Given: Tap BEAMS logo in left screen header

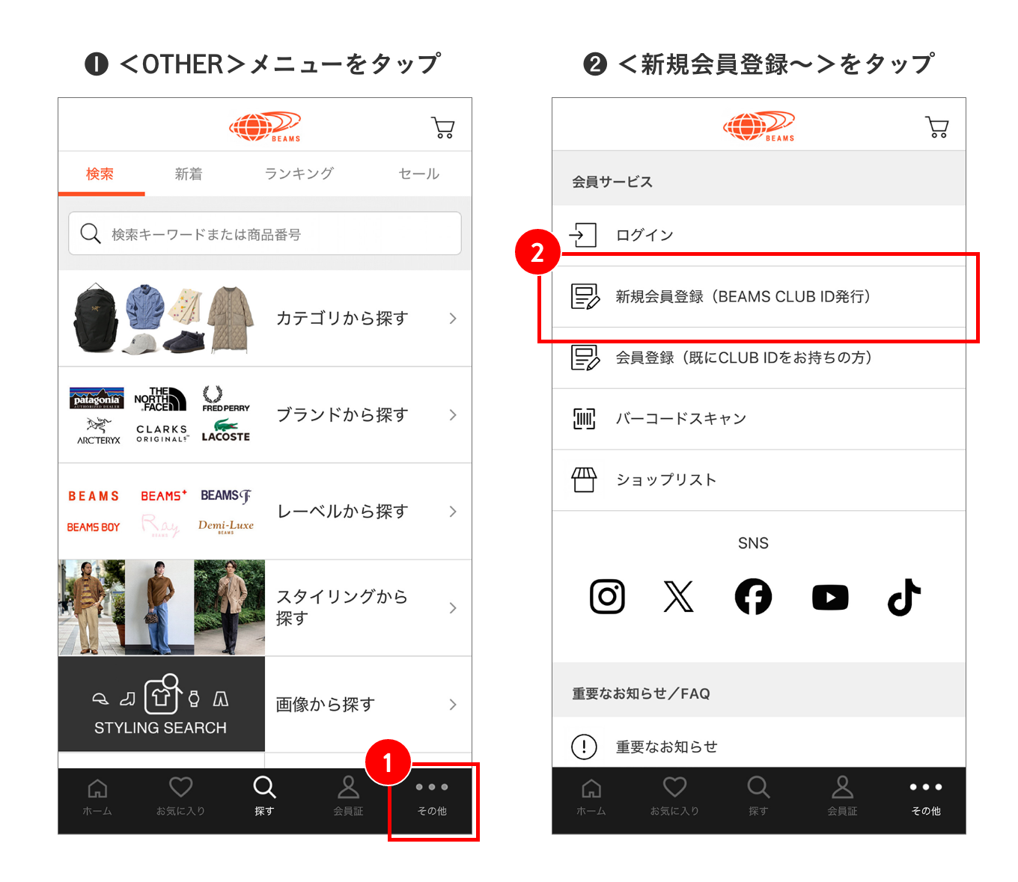Looking at the screenshot, I should click(x=265, y=127).
